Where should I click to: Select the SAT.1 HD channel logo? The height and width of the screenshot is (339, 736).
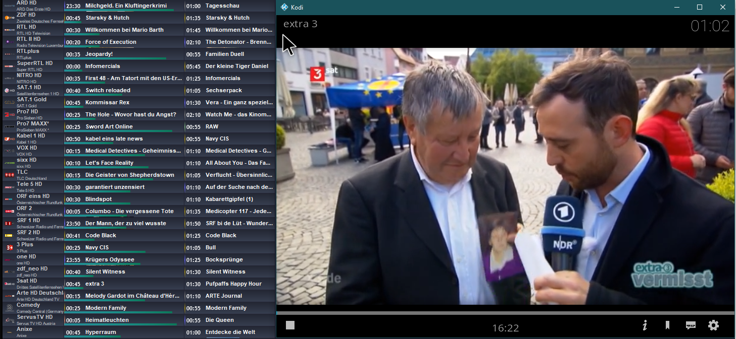point(9,90)
